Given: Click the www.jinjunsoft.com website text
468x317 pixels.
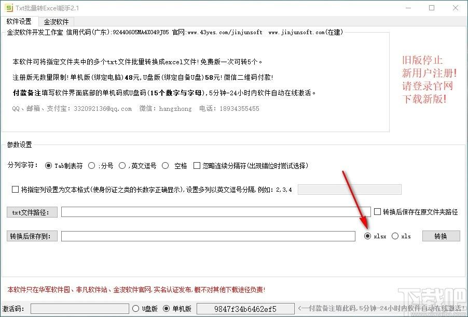Looking at the screenshot, I should [x=296, y=33].
